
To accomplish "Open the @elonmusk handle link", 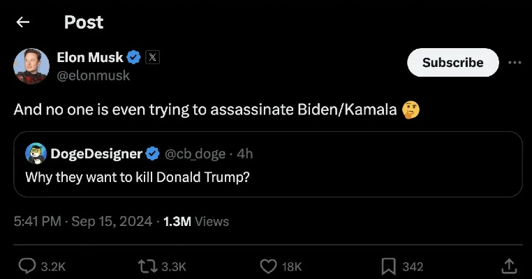I will click(93, 75).
